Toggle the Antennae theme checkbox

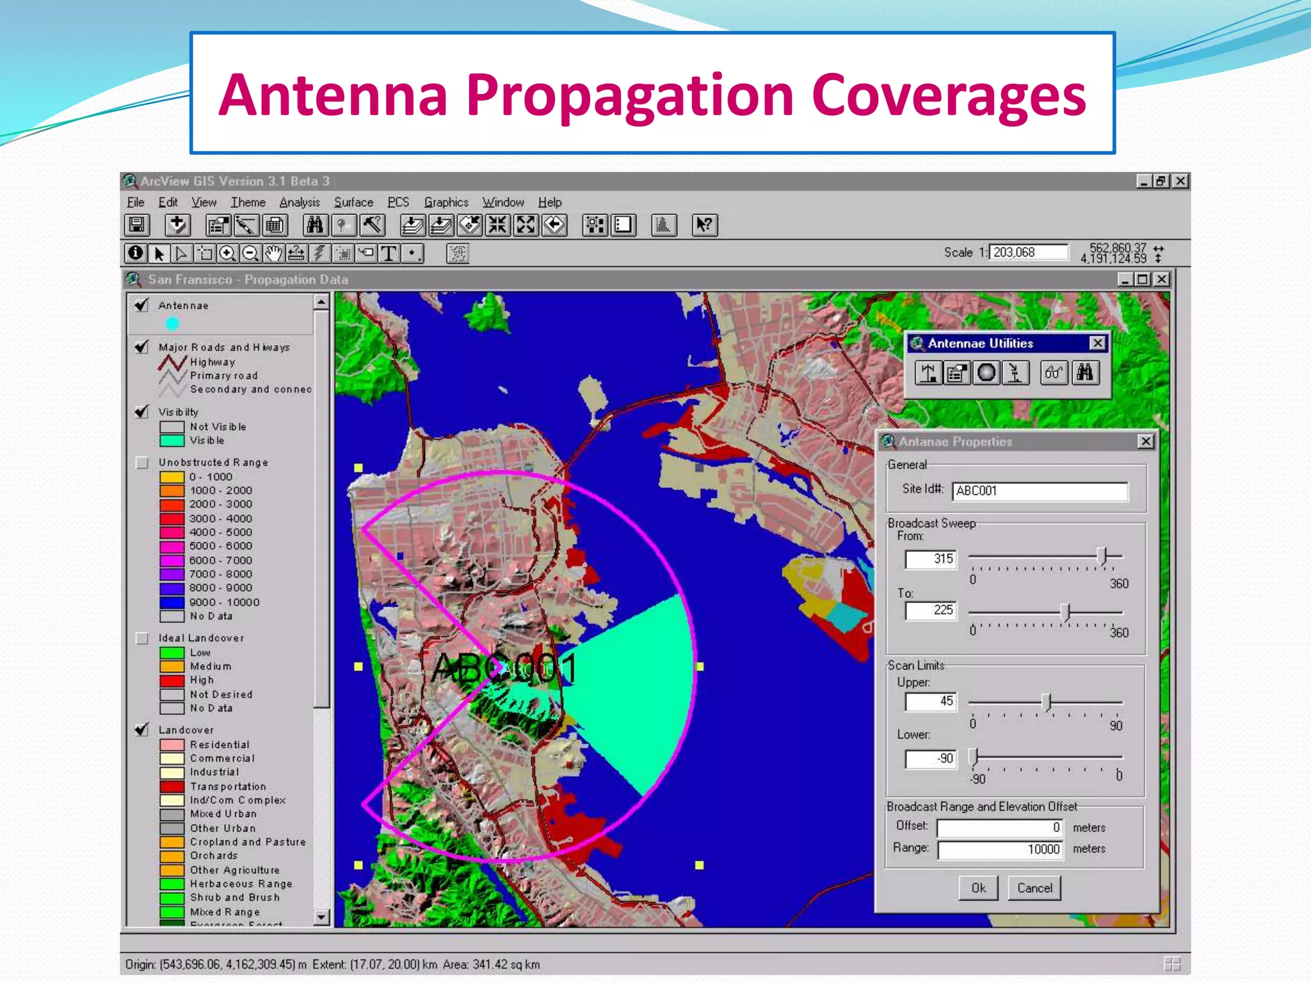pyautogui.click(x=141, y=305)
